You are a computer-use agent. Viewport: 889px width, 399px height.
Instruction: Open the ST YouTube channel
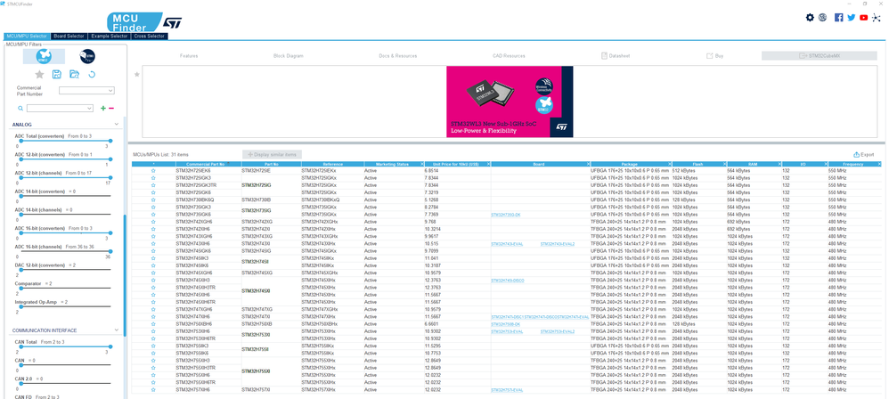[863, 18]
